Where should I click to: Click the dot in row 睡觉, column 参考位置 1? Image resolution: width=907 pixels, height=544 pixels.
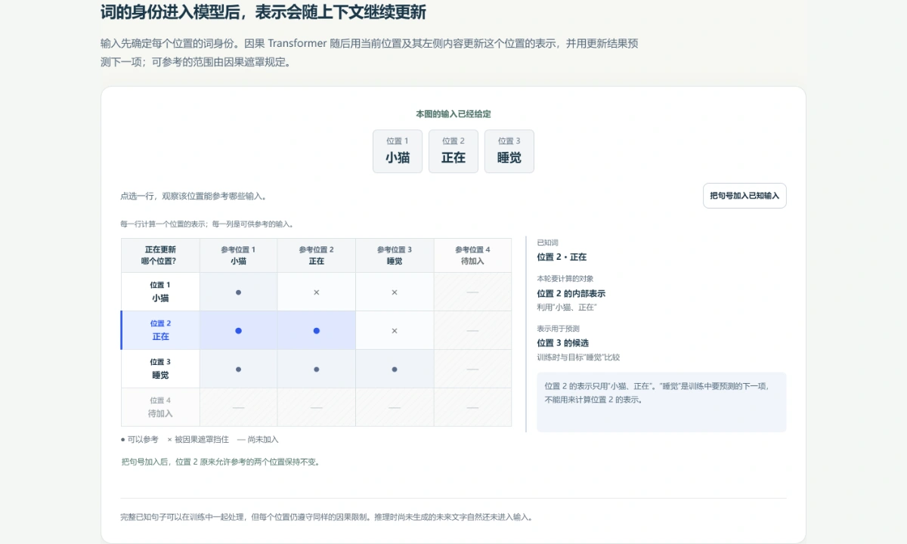(238, 369)
